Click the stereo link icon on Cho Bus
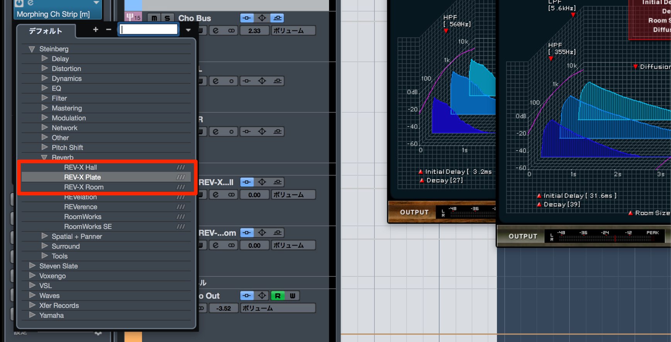The image size is (671, 342). pyautogui.click(x=231, y=30)
